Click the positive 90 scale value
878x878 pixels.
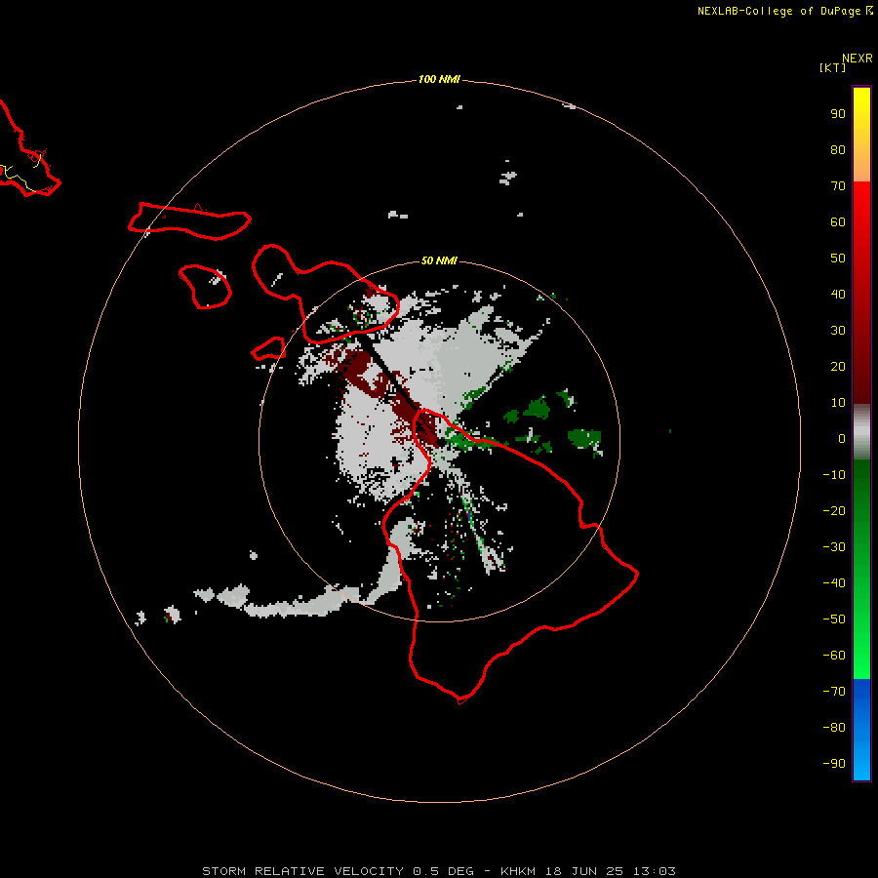coord(838,114)
